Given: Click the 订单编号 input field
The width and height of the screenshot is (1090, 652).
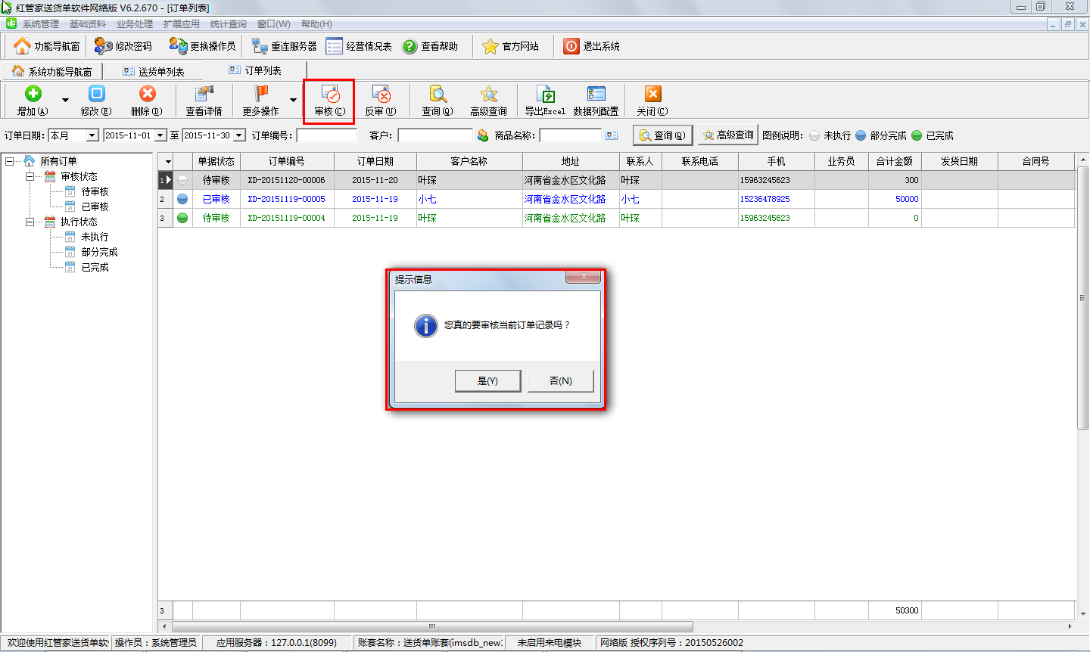Looking at the screenshot, I should tap(326, 135).
